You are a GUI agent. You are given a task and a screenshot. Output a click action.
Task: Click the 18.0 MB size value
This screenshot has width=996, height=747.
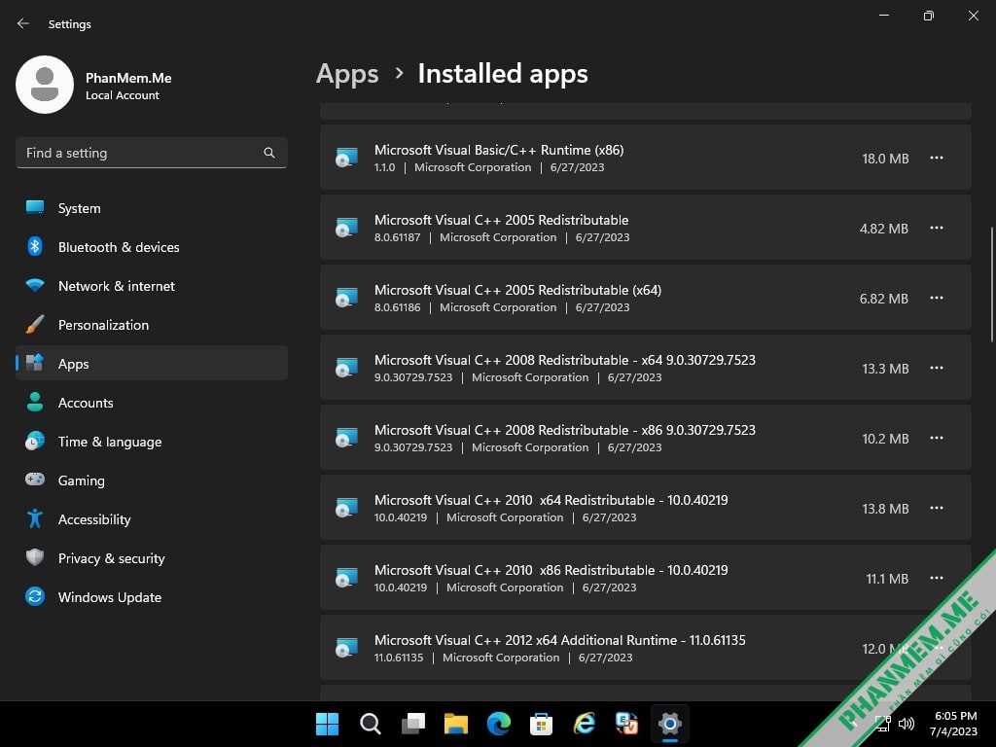coord(885,159)
